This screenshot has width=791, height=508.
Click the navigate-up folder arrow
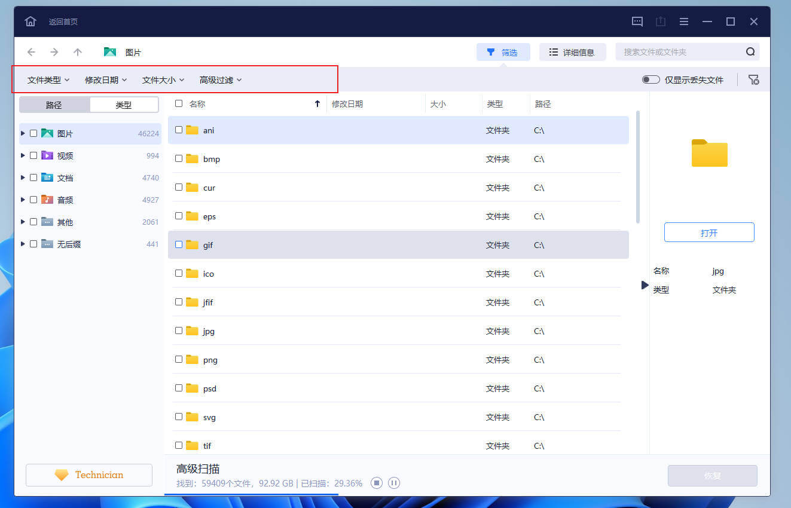click(77, 52)
